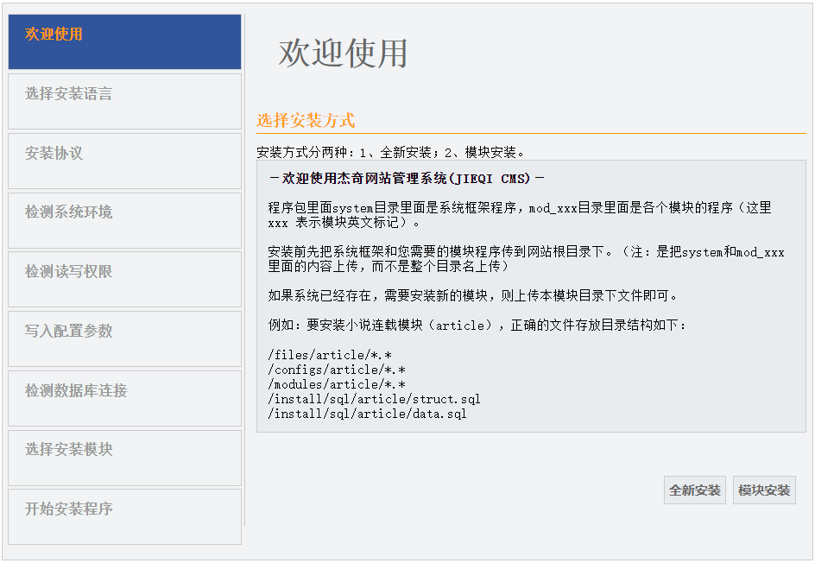Click the 安装方式分两种 description line

click(x=391, y=153)
